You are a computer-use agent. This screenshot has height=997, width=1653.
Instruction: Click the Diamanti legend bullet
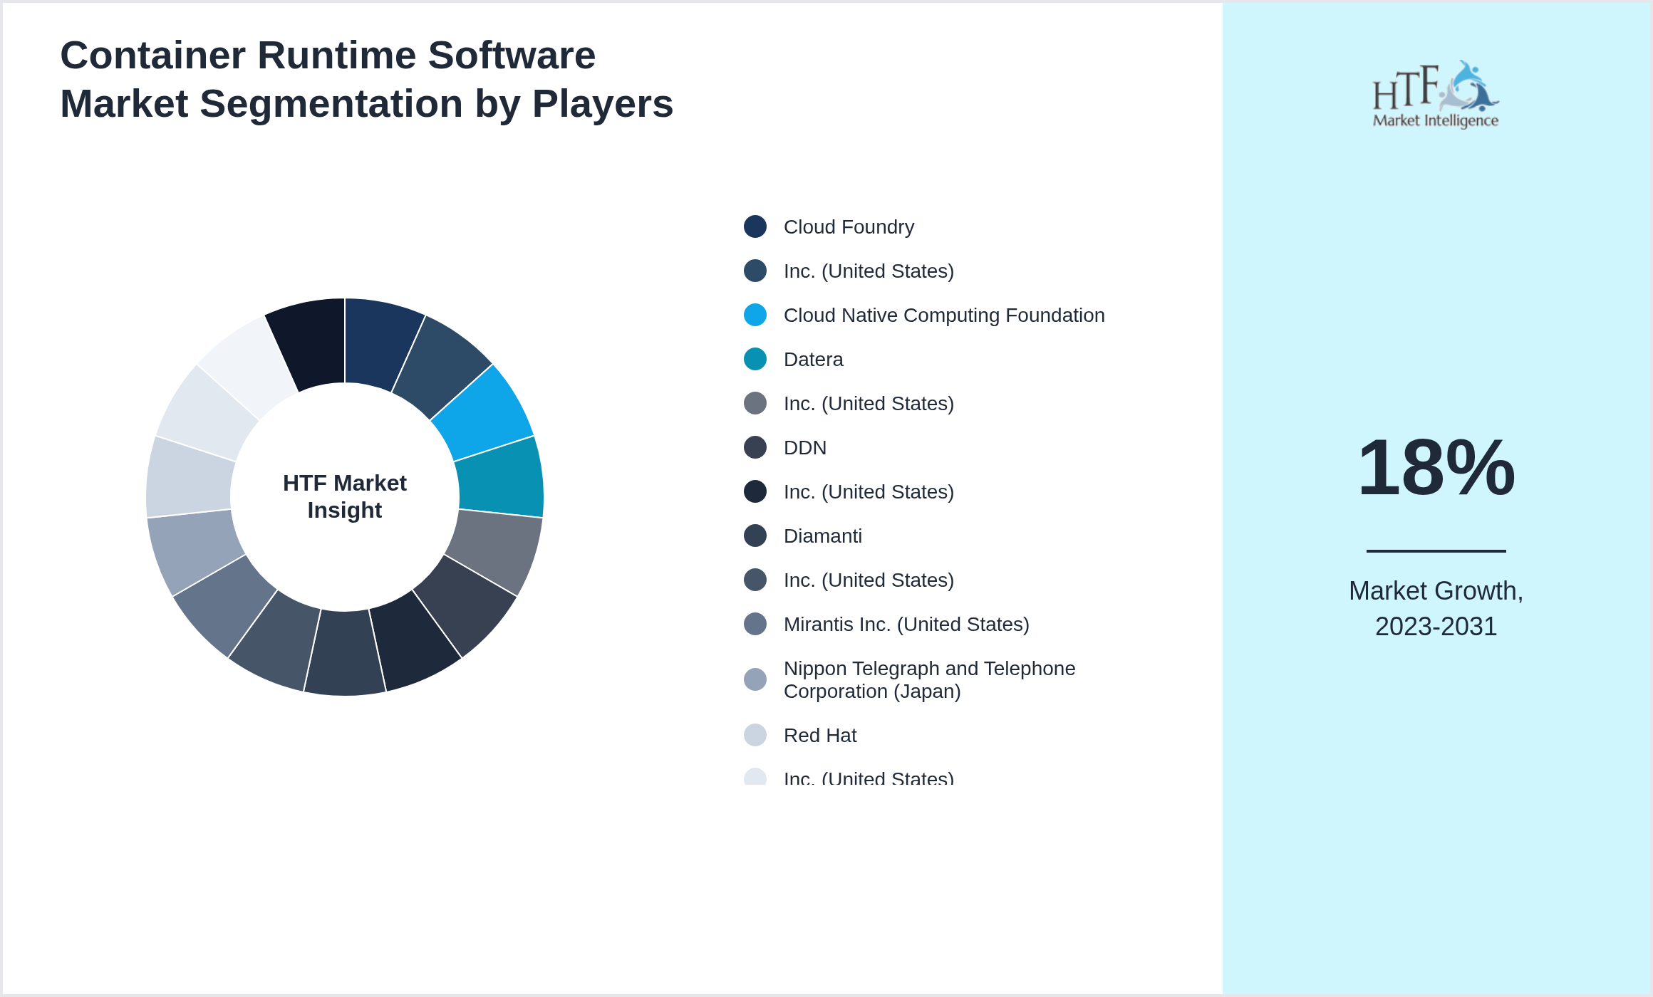[755, 536]
